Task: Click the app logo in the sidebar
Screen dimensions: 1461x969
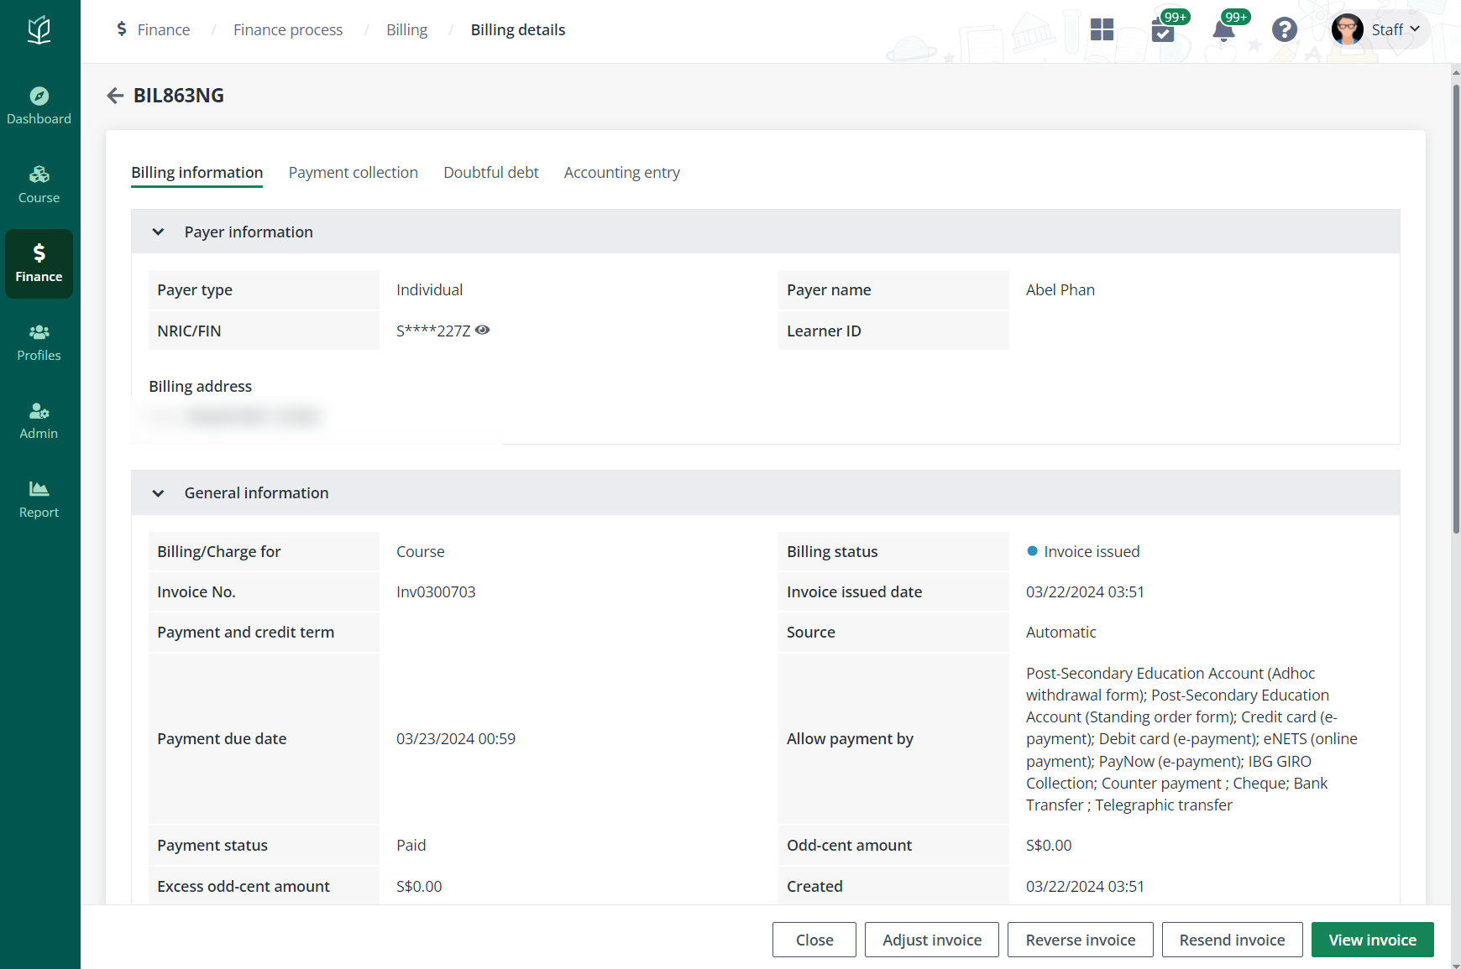Action: point(39,30)
